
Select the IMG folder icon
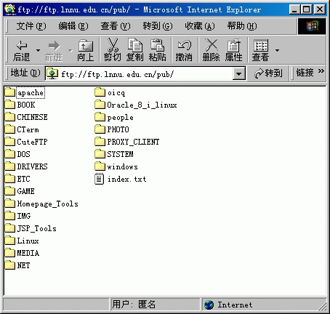tap(10, 216)
